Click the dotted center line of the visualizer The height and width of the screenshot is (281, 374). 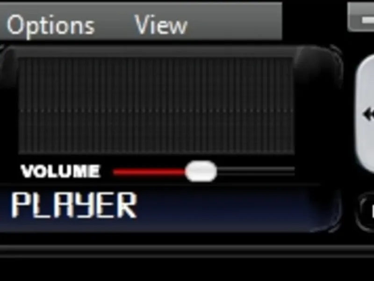(157, 111)
